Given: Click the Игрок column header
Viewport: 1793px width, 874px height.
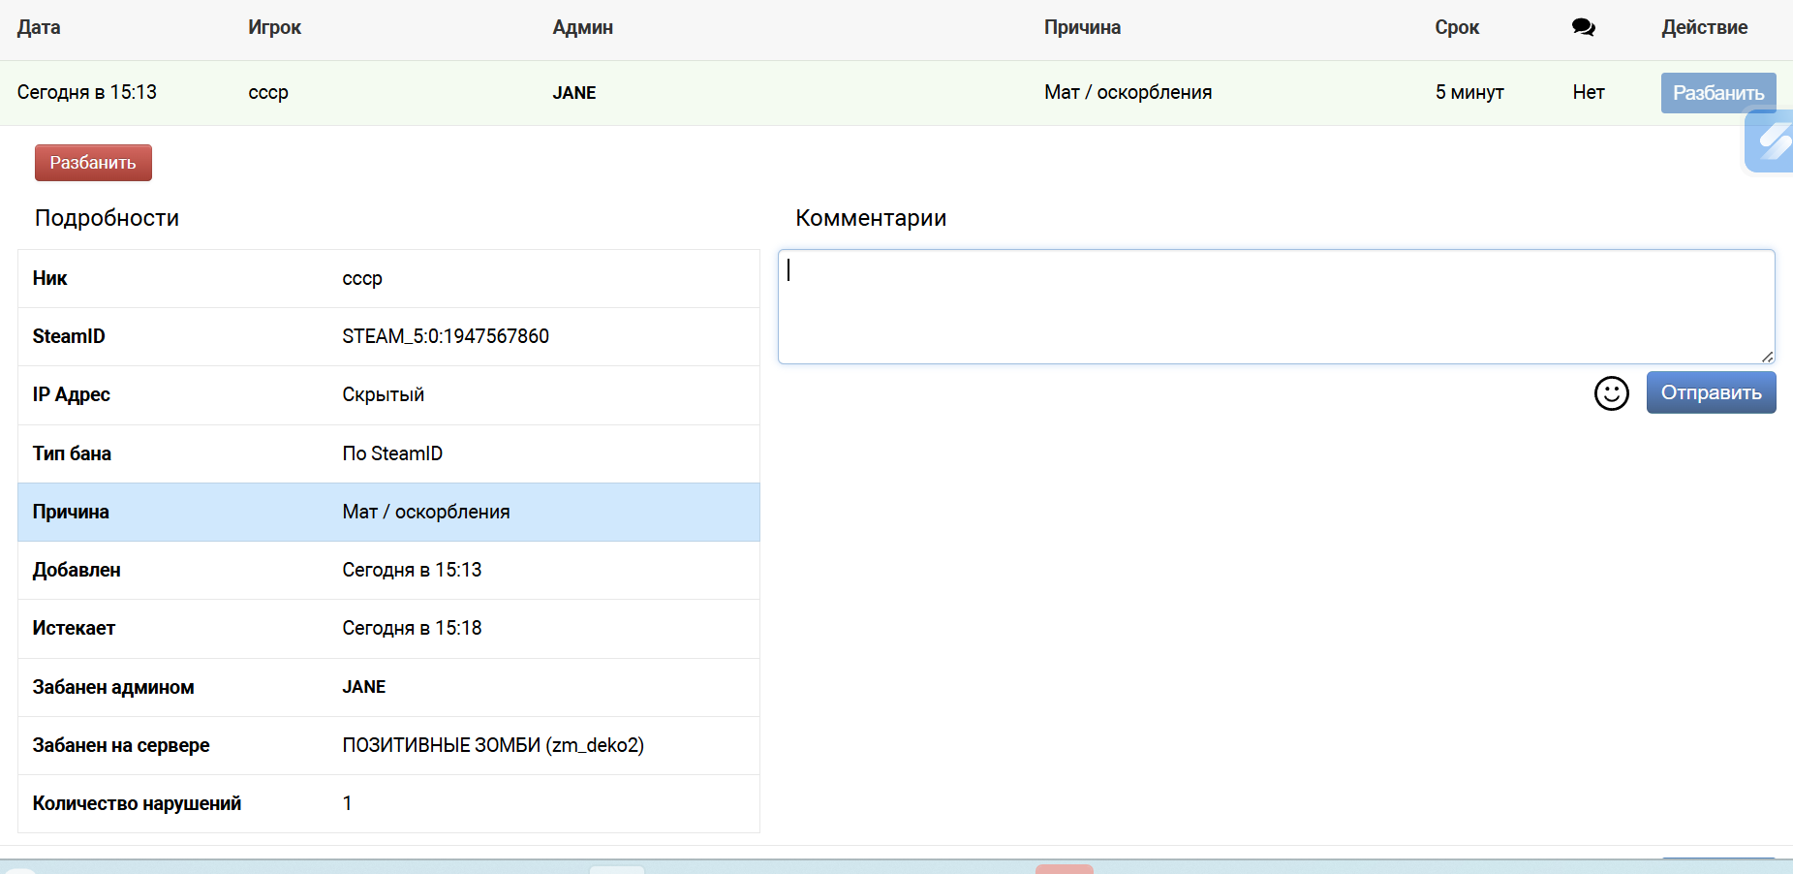Looking at the screenshot, I should coord(274,28).
